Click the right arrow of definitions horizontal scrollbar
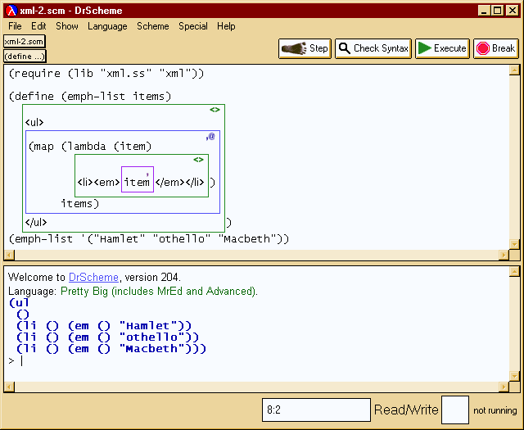 504,255
